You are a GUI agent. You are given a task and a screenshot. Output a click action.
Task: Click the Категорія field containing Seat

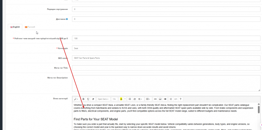pos(166,48)
